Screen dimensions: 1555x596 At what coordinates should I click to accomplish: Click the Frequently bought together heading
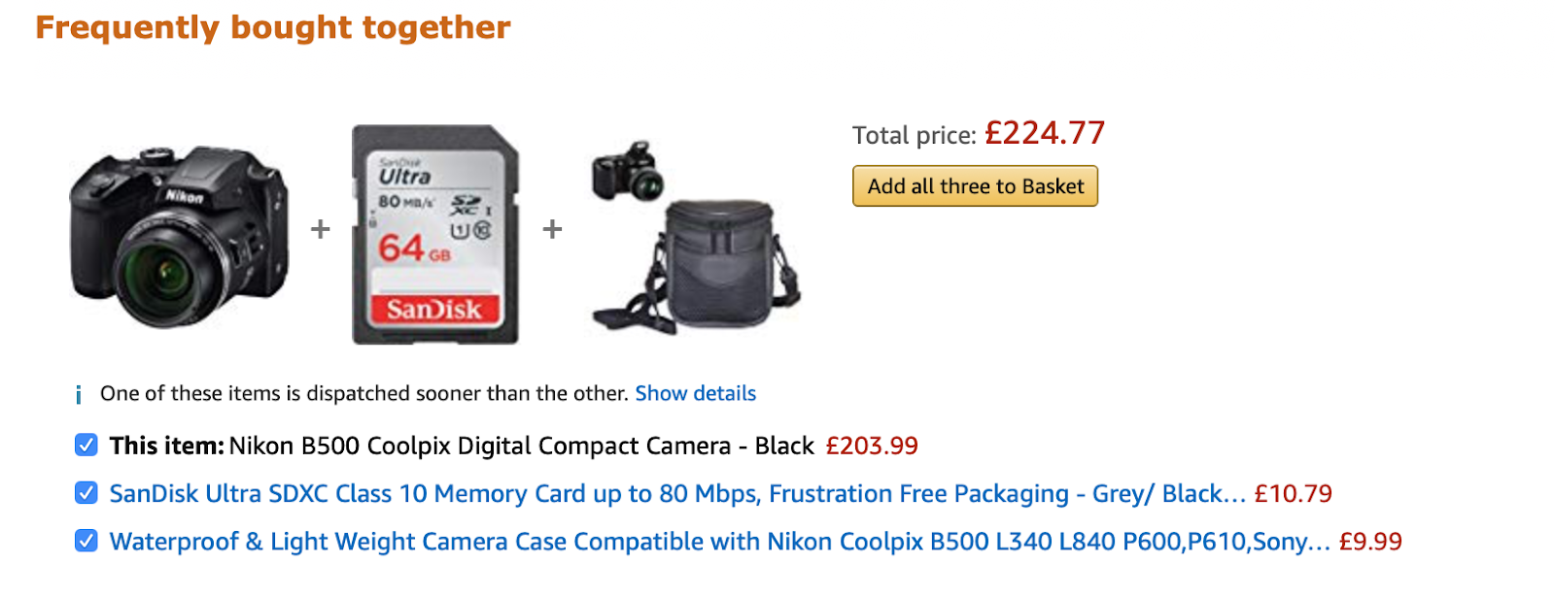click(273, 27)
